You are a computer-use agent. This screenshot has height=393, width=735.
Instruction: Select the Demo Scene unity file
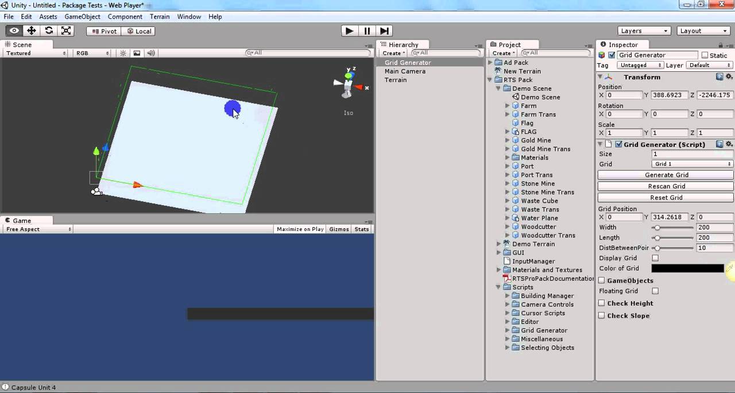pyautogui.click(x=536, y=97)
